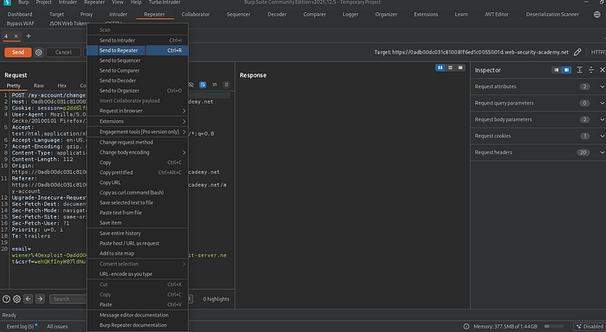The width and height of the screenshot is (606, 332).
Task: Open Extensions submenu in context menu
Action: 138,121
